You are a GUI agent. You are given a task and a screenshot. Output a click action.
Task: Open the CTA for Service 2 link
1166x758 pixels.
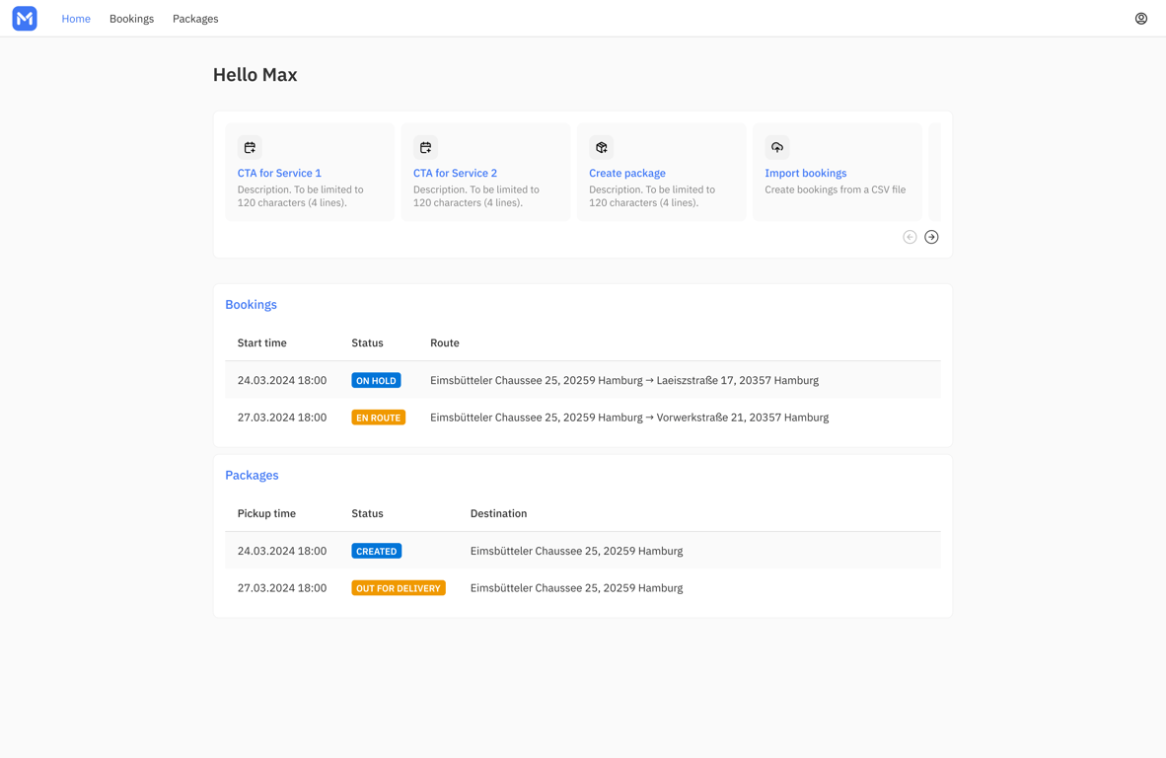point(455,173)
